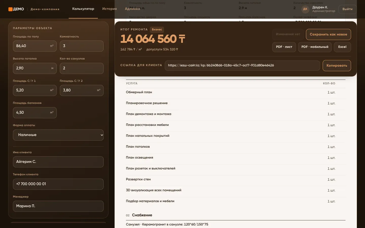Focus the Площадь С/У 1 input

pyautogui.click(x=35, y=90)
